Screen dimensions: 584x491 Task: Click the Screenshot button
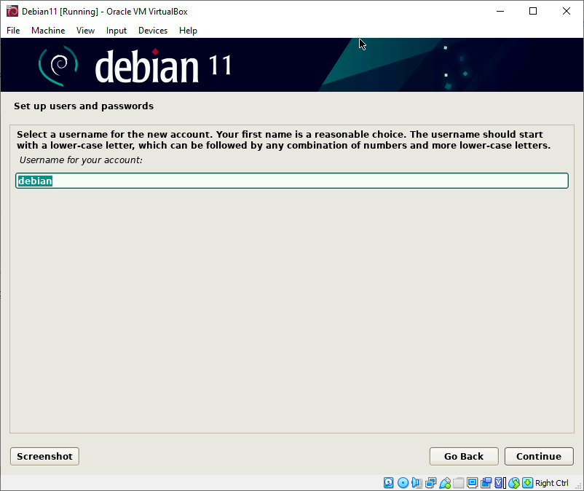coord(44,456)
